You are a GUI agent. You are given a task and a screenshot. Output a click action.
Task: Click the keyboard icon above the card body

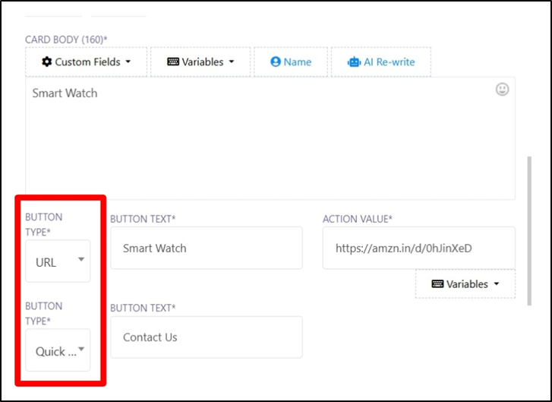click(x=173, y=62)
